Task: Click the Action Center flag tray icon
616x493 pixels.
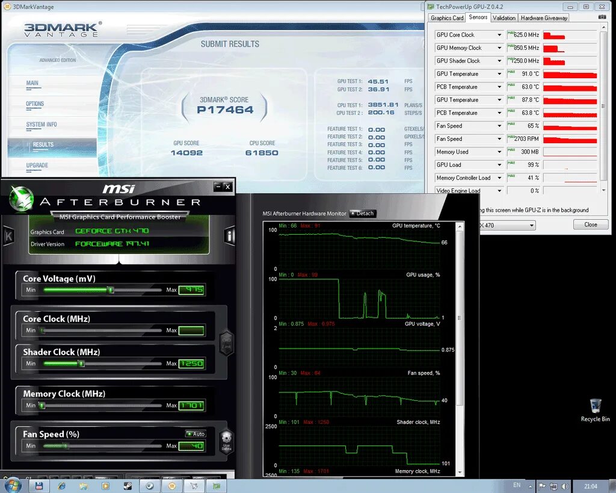Action: tap(542, 486)
